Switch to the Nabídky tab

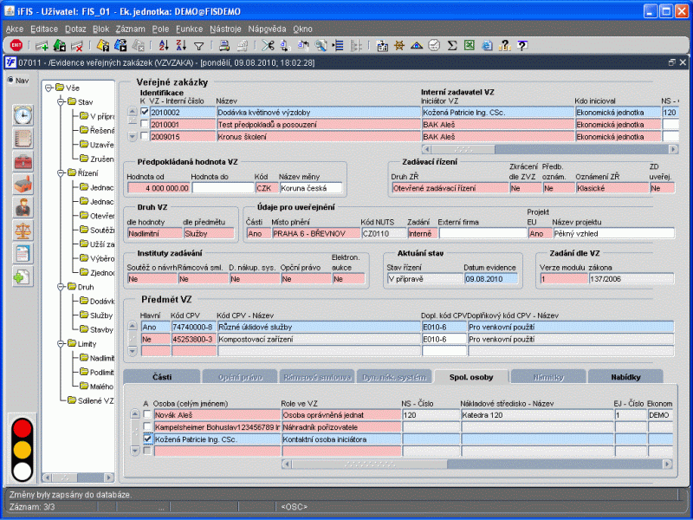click(625, 377)
